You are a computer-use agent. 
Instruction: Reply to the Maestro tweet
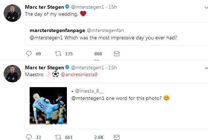point(29,137)
